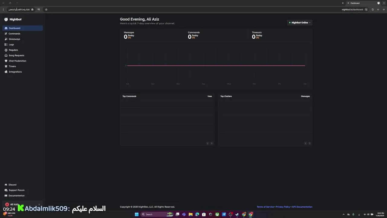This screenshot has height=218, width=387.
Task: Open Chat Moderation settings
Action: coord(23,61)
